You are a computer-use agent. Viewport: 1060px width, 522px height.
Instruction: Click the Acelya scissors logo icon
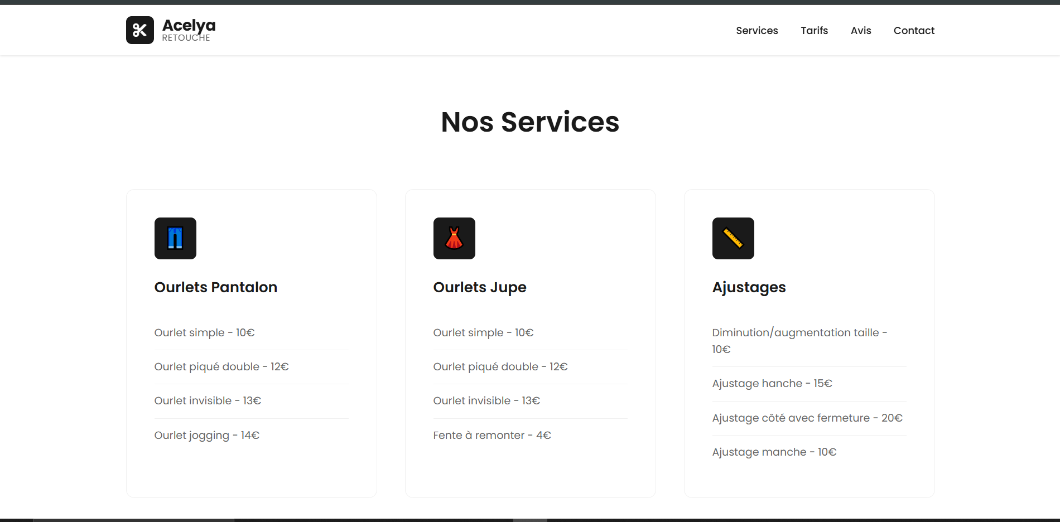139,30
